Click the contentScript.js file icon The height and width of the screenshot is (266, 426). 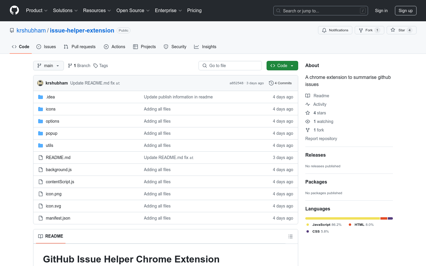pos(41,182)
